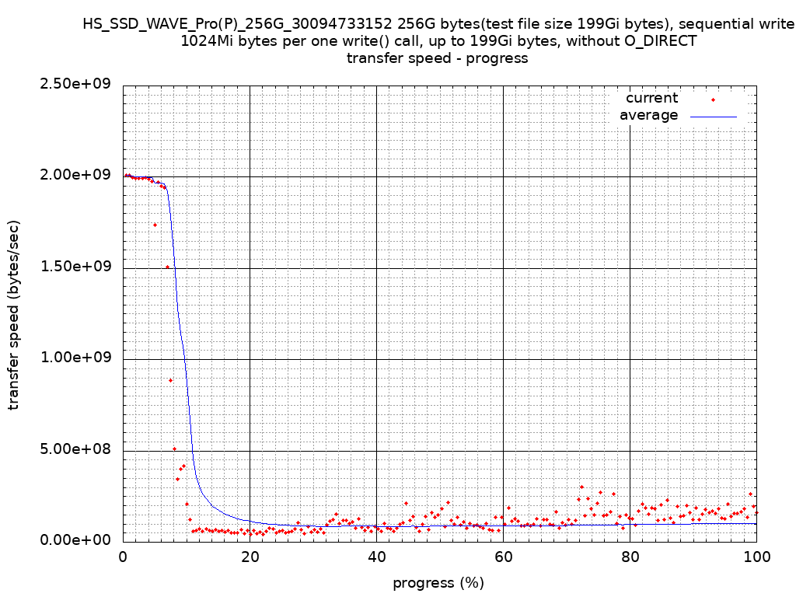Click the chart title line starting with HS_SSD_WAVE_Pro
This screenshot has width=796, height=597.
tap(438, 25)
